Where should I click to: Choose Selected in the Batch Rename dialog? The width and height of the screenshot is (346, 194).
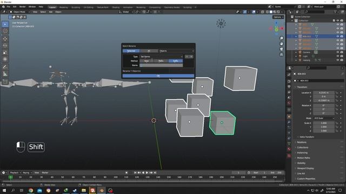click(x=131, y=51)
